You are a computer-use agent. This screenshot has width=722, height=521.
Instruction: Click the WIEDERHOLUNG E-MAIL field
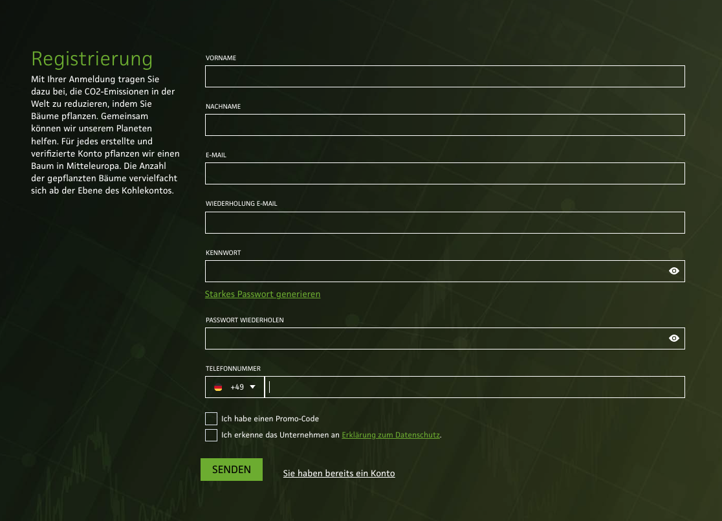pos(444,222)
